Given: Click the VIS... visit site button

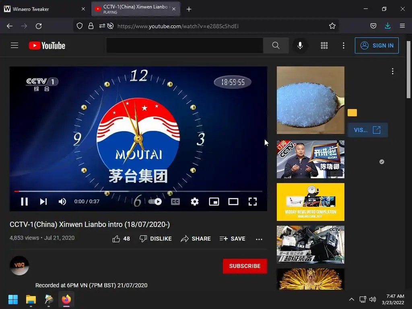Looking at the screenshot, I should tap(368, 130).
